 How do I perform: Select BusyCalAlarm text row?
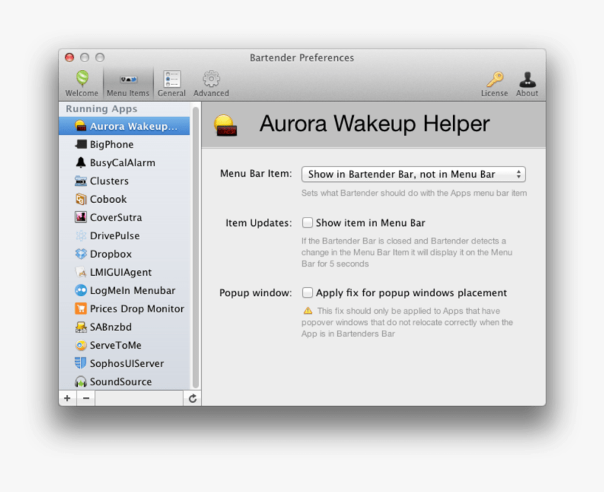pyautogui.click(x=122, y=163)
